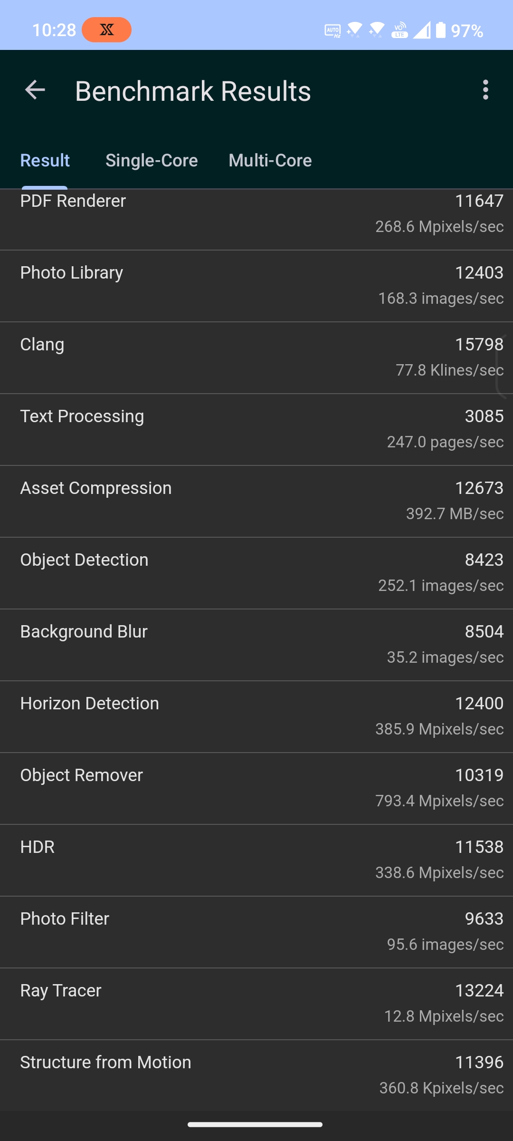Image resolution: width=513 pixels, height=1141 pixels.
Task: Tap the side edge scroll handle
Action: [x=502, y=366]
